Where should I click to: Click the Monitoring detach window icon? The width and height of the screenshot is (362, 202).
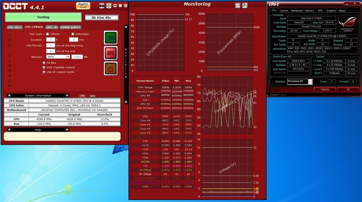tap(245, 6)
